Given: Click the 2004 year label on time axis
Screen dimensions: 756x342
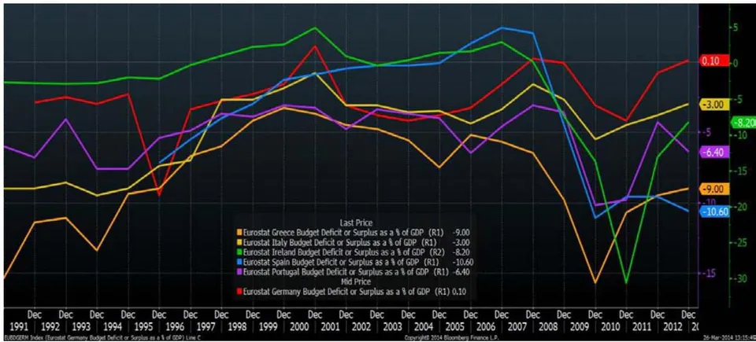Looking at the screenshot, I should 424,327.
